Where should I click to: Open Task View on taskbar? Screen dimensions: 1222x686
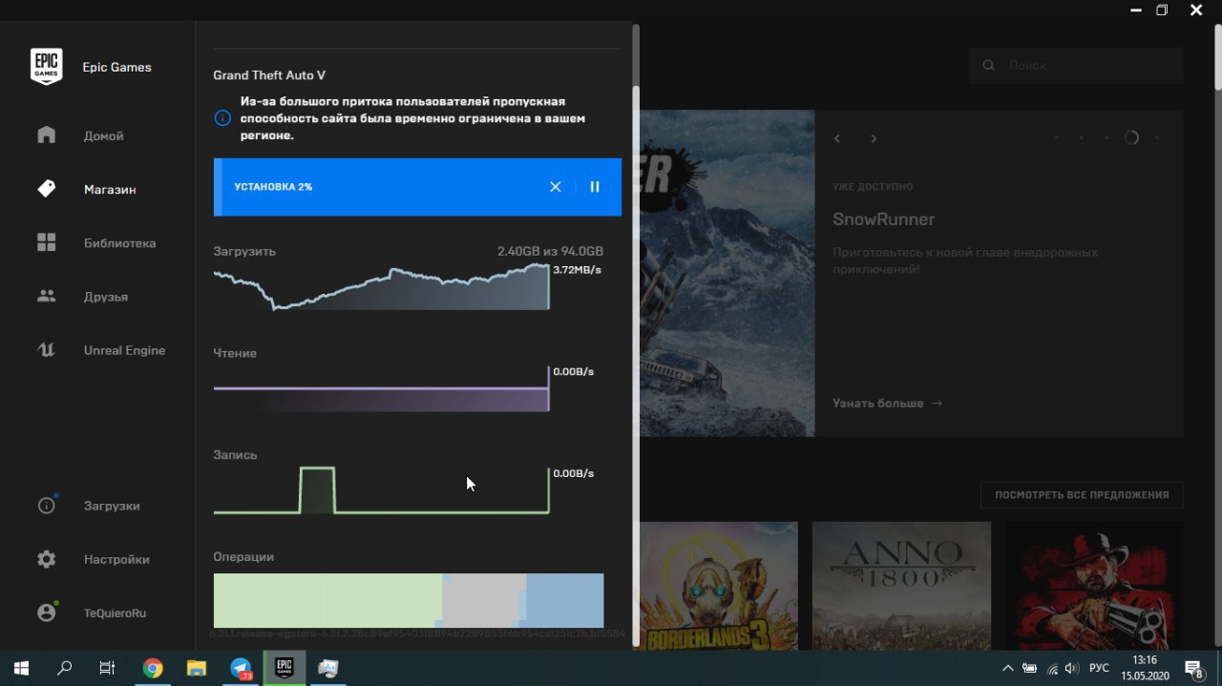coord(108,668)
